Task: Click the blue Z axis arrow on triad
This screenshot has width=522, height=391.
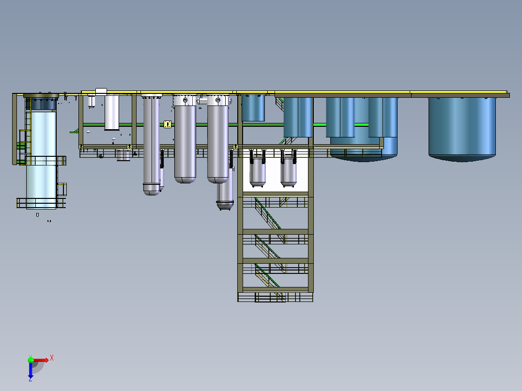Action: [31, 370]
